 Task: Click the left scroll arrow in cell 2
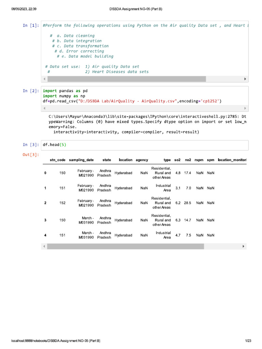click(x=44, y=108)
